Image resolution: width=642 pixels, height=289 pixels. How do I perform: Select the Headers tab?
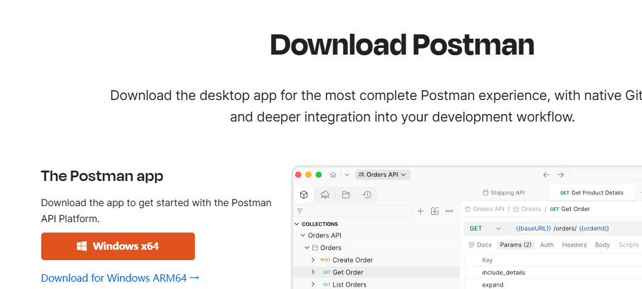pyautogui.click(x=574, y=245)
